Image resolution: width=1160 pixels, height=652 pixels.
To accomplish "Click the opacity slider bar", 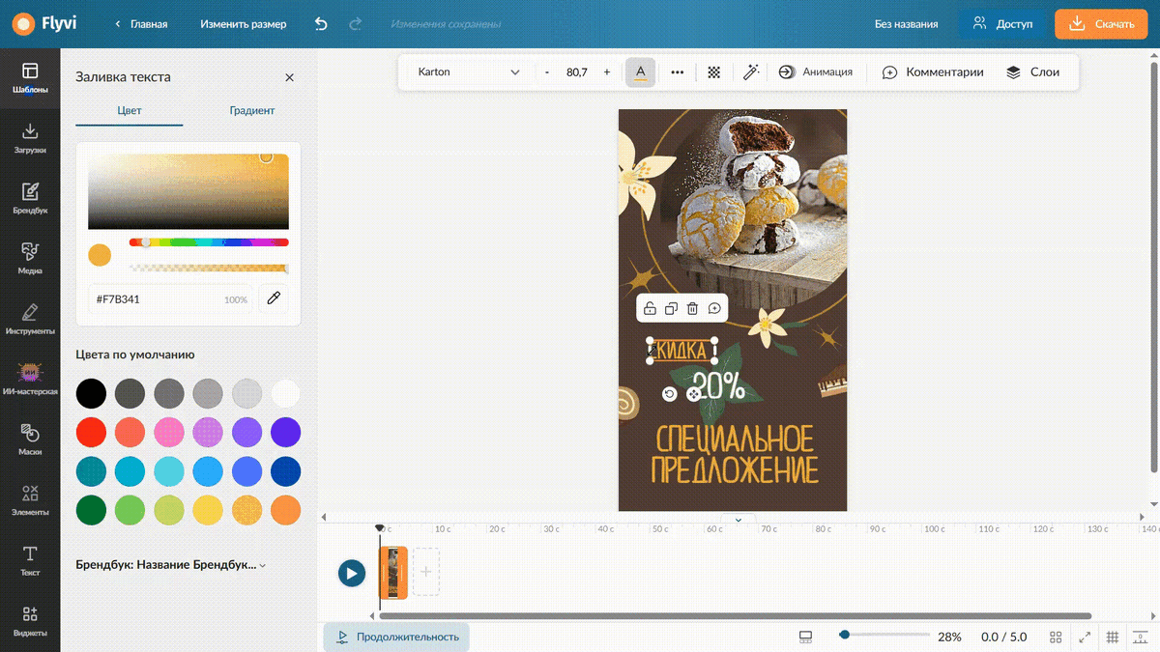I will (x=209, y=269).
